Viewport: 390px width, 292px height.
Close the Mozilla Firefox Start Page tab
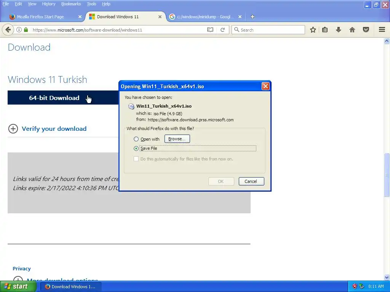(80, 17)
